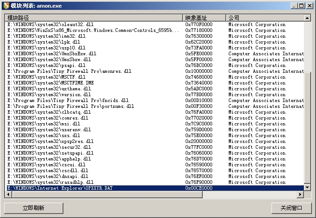Select the Common-Controls WinSxS module row

click(x=155, y=30)
